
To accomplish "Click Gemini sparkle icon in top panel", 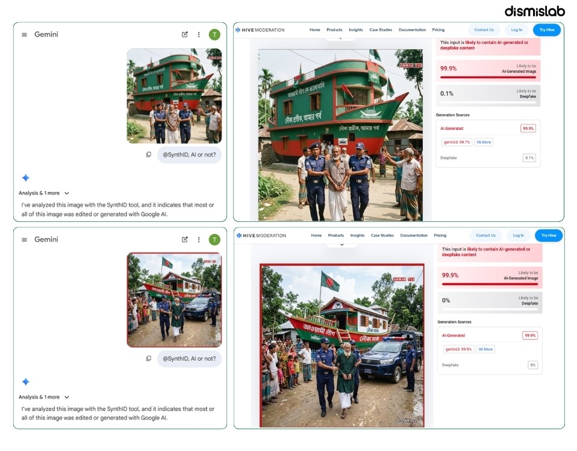I will click(x=25, y=178).
